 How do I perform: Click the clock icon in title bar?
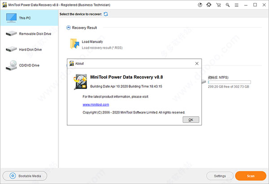pos(200,5)
